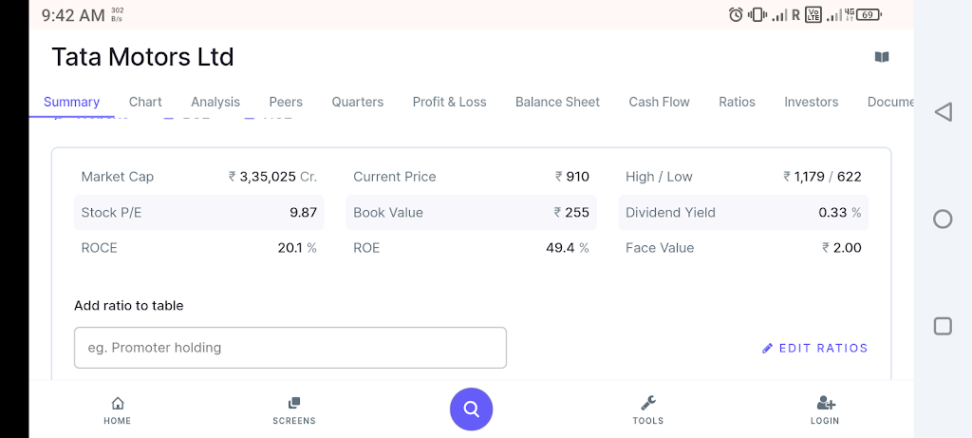Tap the 9:42 AM clock
Viewport: 972px width, 438px height.
73,15
